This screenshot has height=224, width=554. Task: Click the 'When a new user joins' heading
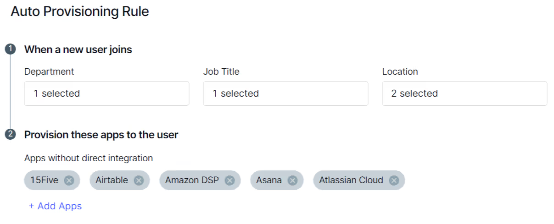point(78,49)
